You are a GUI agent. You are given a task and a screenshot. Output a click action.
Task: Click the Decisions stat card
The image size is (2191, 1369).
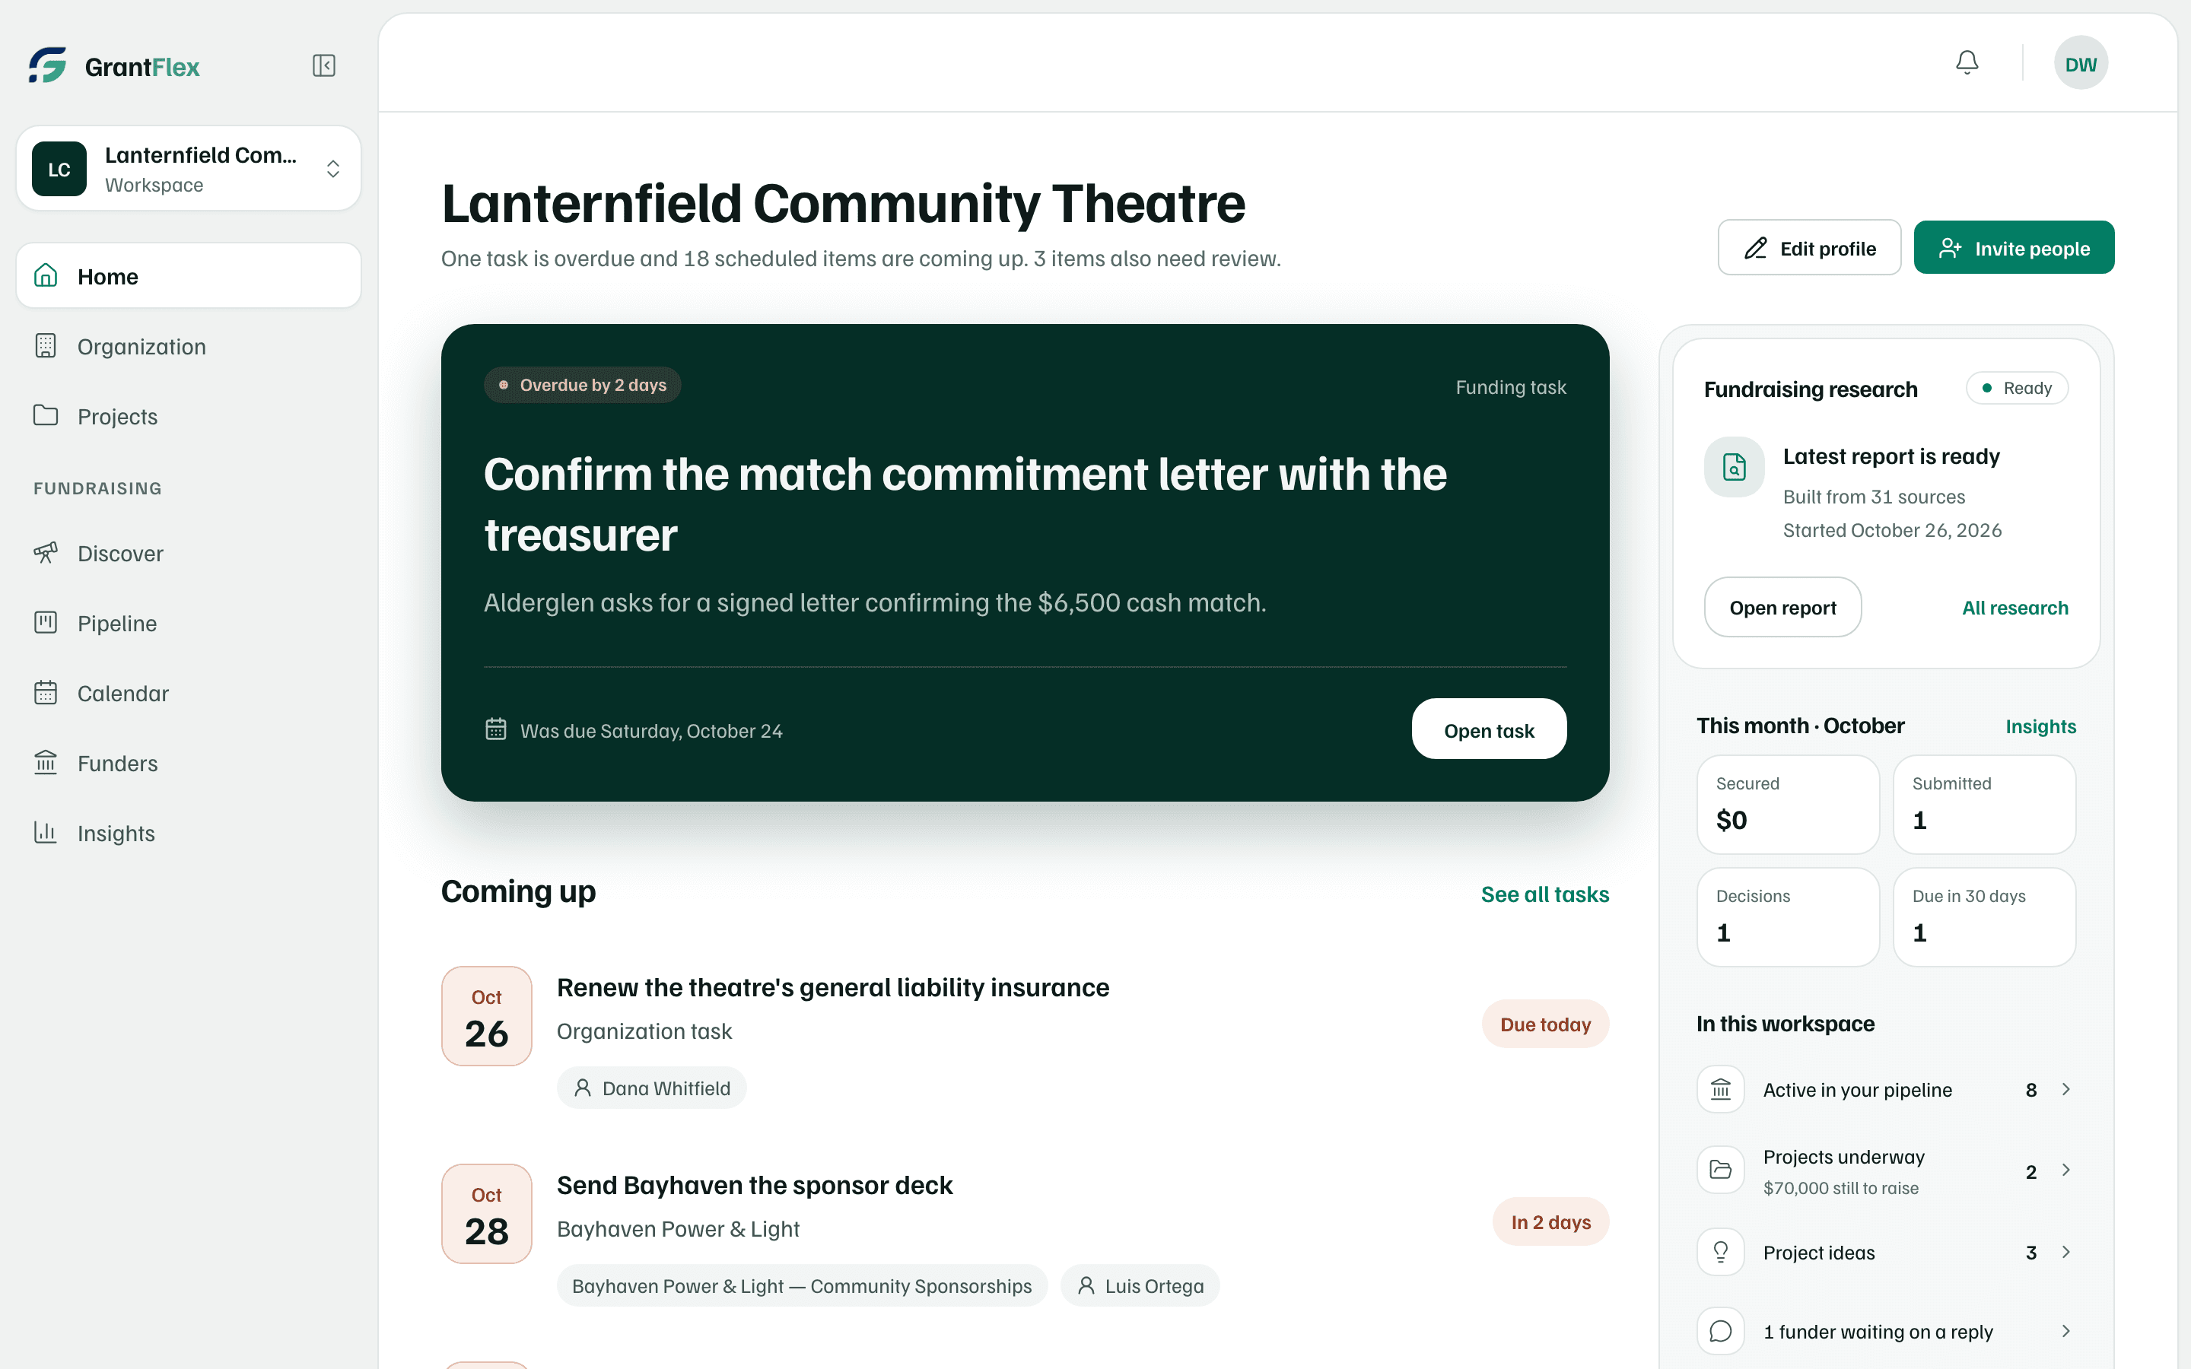coord(1787,916)
